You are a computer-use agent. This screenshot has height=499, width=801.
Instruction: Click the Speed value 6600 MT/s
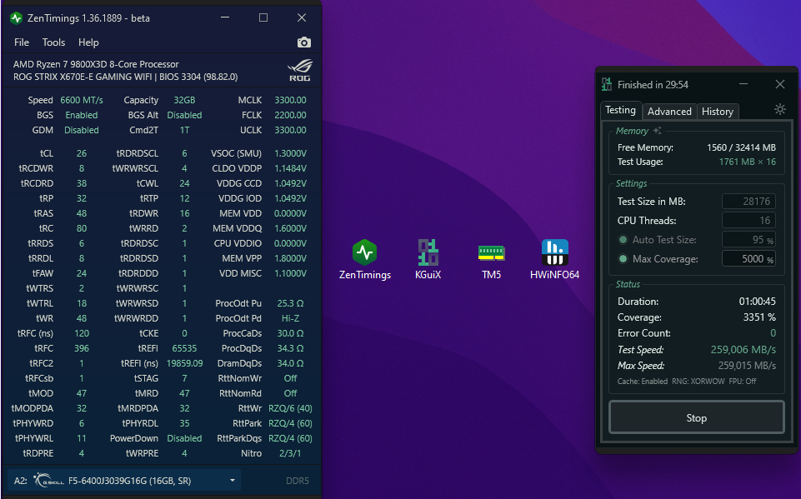[82, 100]
